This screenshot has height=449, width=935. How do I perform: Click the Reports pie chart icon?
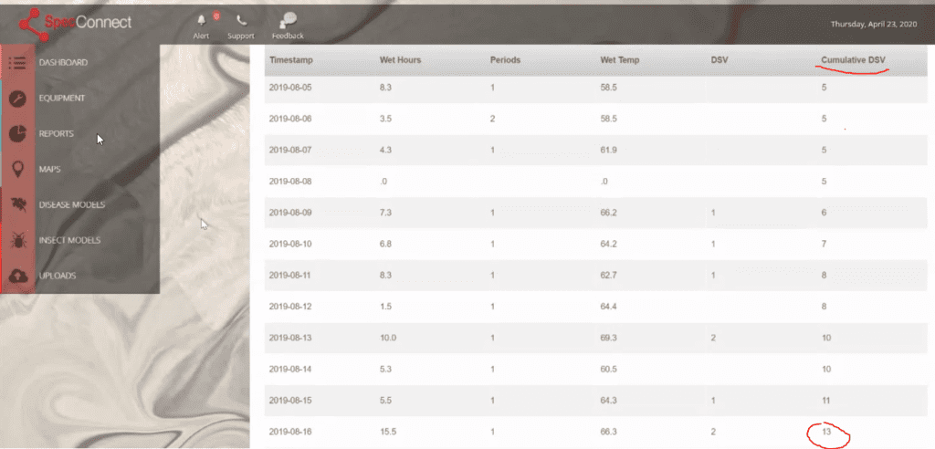[x=18, y=134]
